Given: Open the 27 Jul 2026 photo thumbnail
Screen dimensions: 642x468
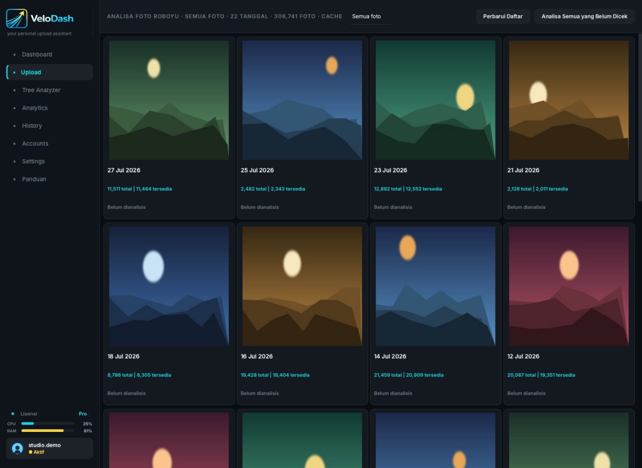Looking at the screenshot, I should coord(169,100).
